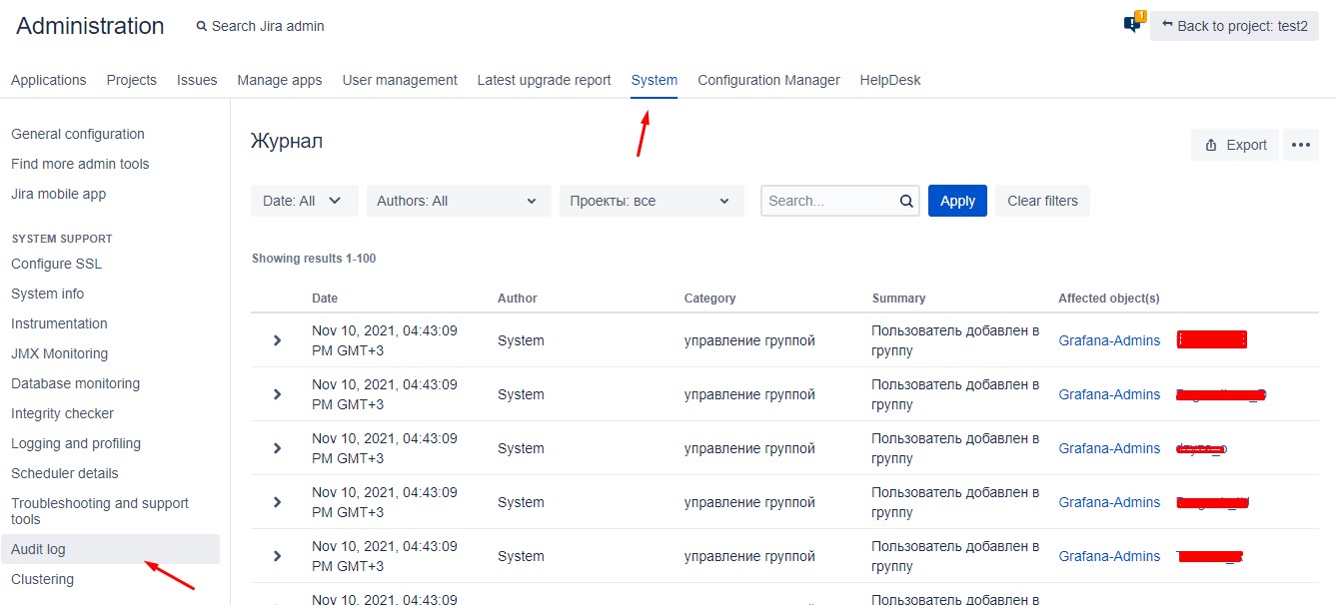Open Troubleshooting and support tools
The image size is (1336, 605).
(x=100, y=511)
